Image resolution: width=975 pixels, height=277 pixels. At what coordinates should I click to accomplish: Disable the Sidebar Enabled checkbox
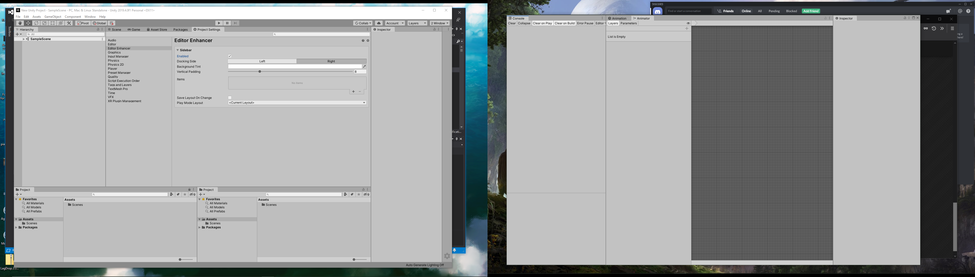point(230,56)
